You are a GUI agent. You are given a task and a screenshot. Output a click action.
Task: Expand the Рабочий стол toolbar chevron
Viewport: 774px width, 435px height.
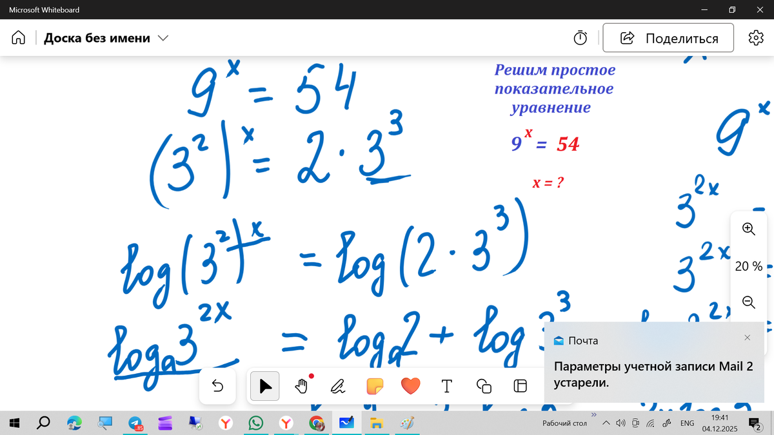(x=593, y=415)
